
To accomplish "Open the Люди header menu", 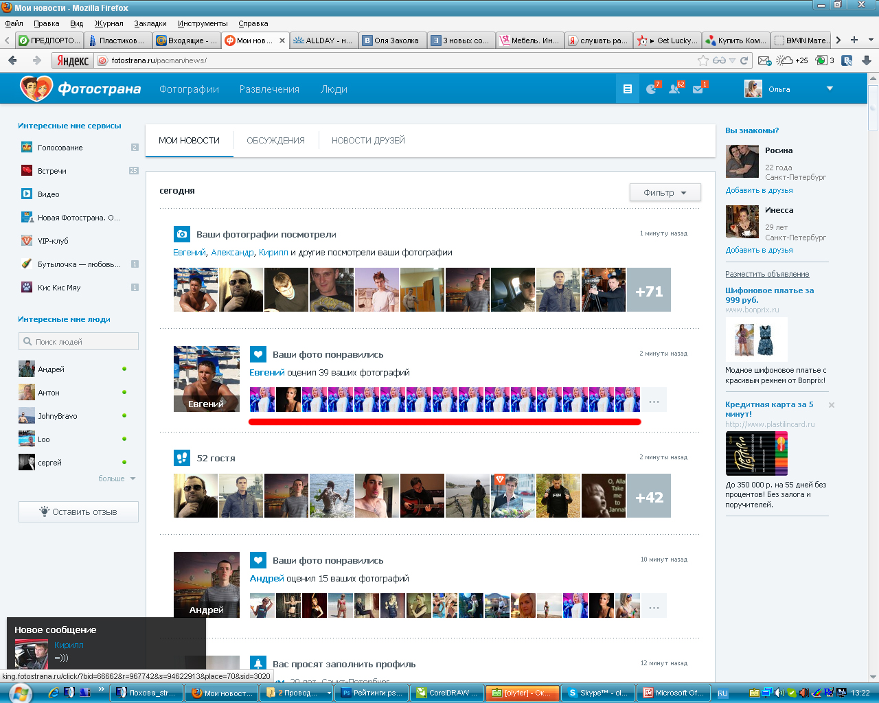I will click(x=334, y=89).
